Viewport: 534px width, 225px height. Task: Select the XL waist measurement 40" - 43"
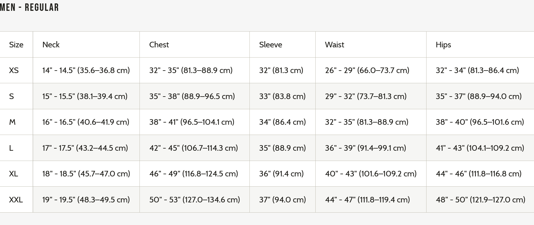(x=371, y=174)
